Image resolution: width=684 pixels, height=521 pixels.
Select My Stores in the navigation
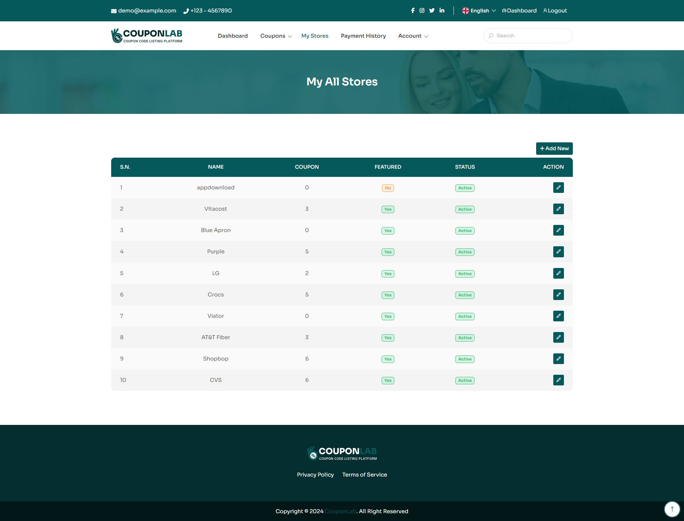315,36
